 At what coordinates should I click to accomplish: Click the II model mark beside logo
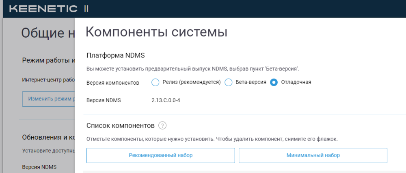(86, 9)
